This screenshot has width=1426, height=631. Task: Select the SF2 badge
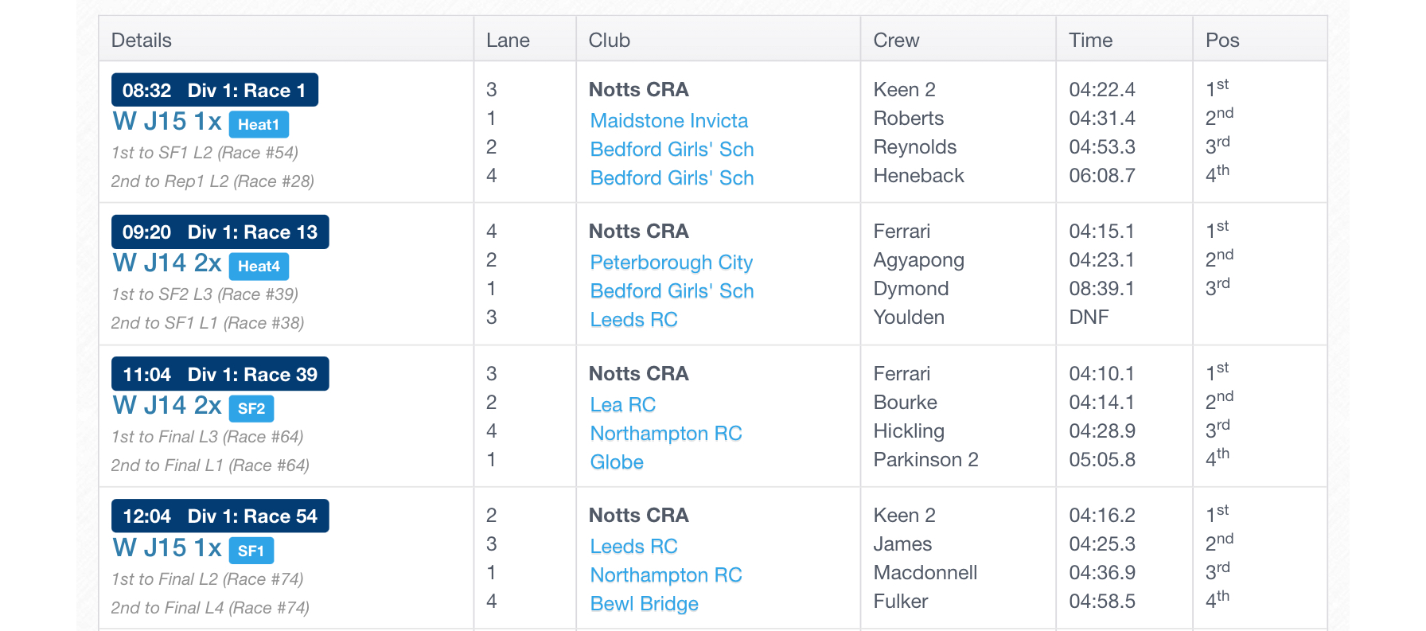tap(251, 409)
